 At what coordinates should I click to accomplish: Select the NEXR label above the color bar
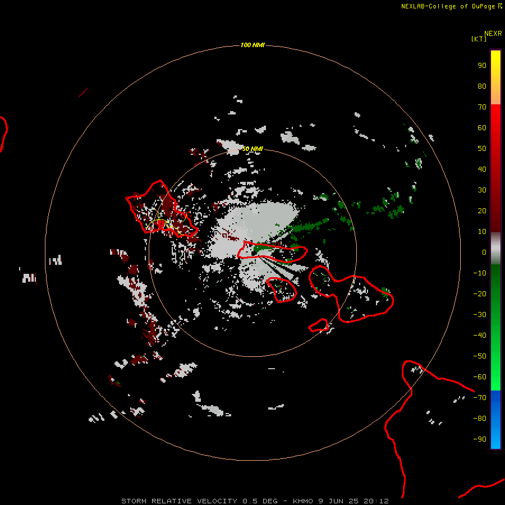pos(493,34)
